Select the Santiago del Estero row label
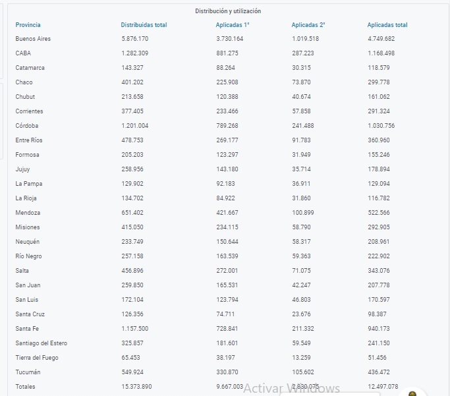This screenshot has height=396, width=450. [x=42, y=343]
